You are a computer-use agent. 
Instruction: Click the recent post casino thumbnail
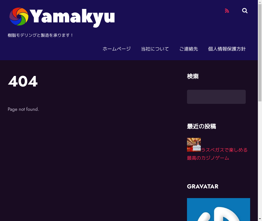(x=194, y=145)
